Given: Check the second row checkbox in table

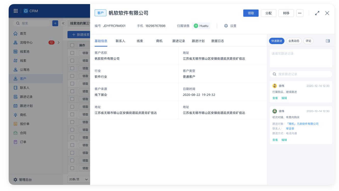Looking at the screenshot, I should coord(72,61).
